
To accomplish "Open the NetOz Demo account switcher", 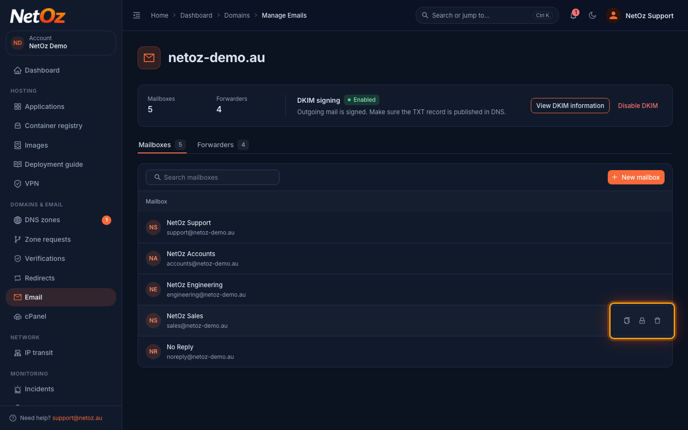I will tap(61, 43).
